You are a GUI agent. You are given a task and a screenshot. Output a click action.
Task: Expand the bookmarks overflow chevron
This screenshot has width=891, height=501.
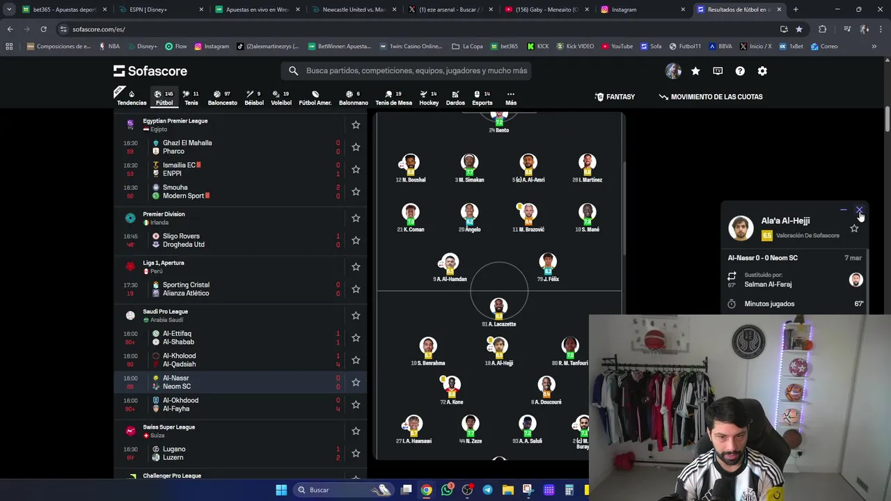874,47
